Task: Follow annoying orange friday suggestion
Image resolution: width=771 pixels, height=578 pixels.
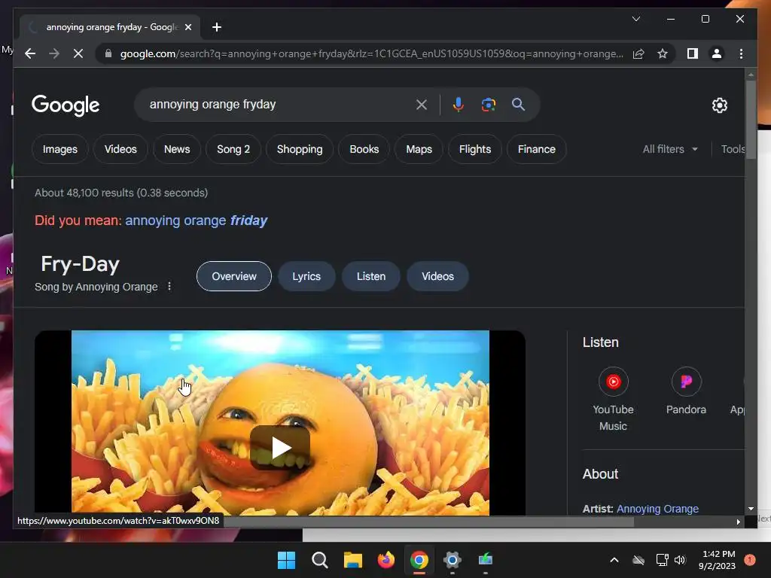Action: [x=197, y=221]
